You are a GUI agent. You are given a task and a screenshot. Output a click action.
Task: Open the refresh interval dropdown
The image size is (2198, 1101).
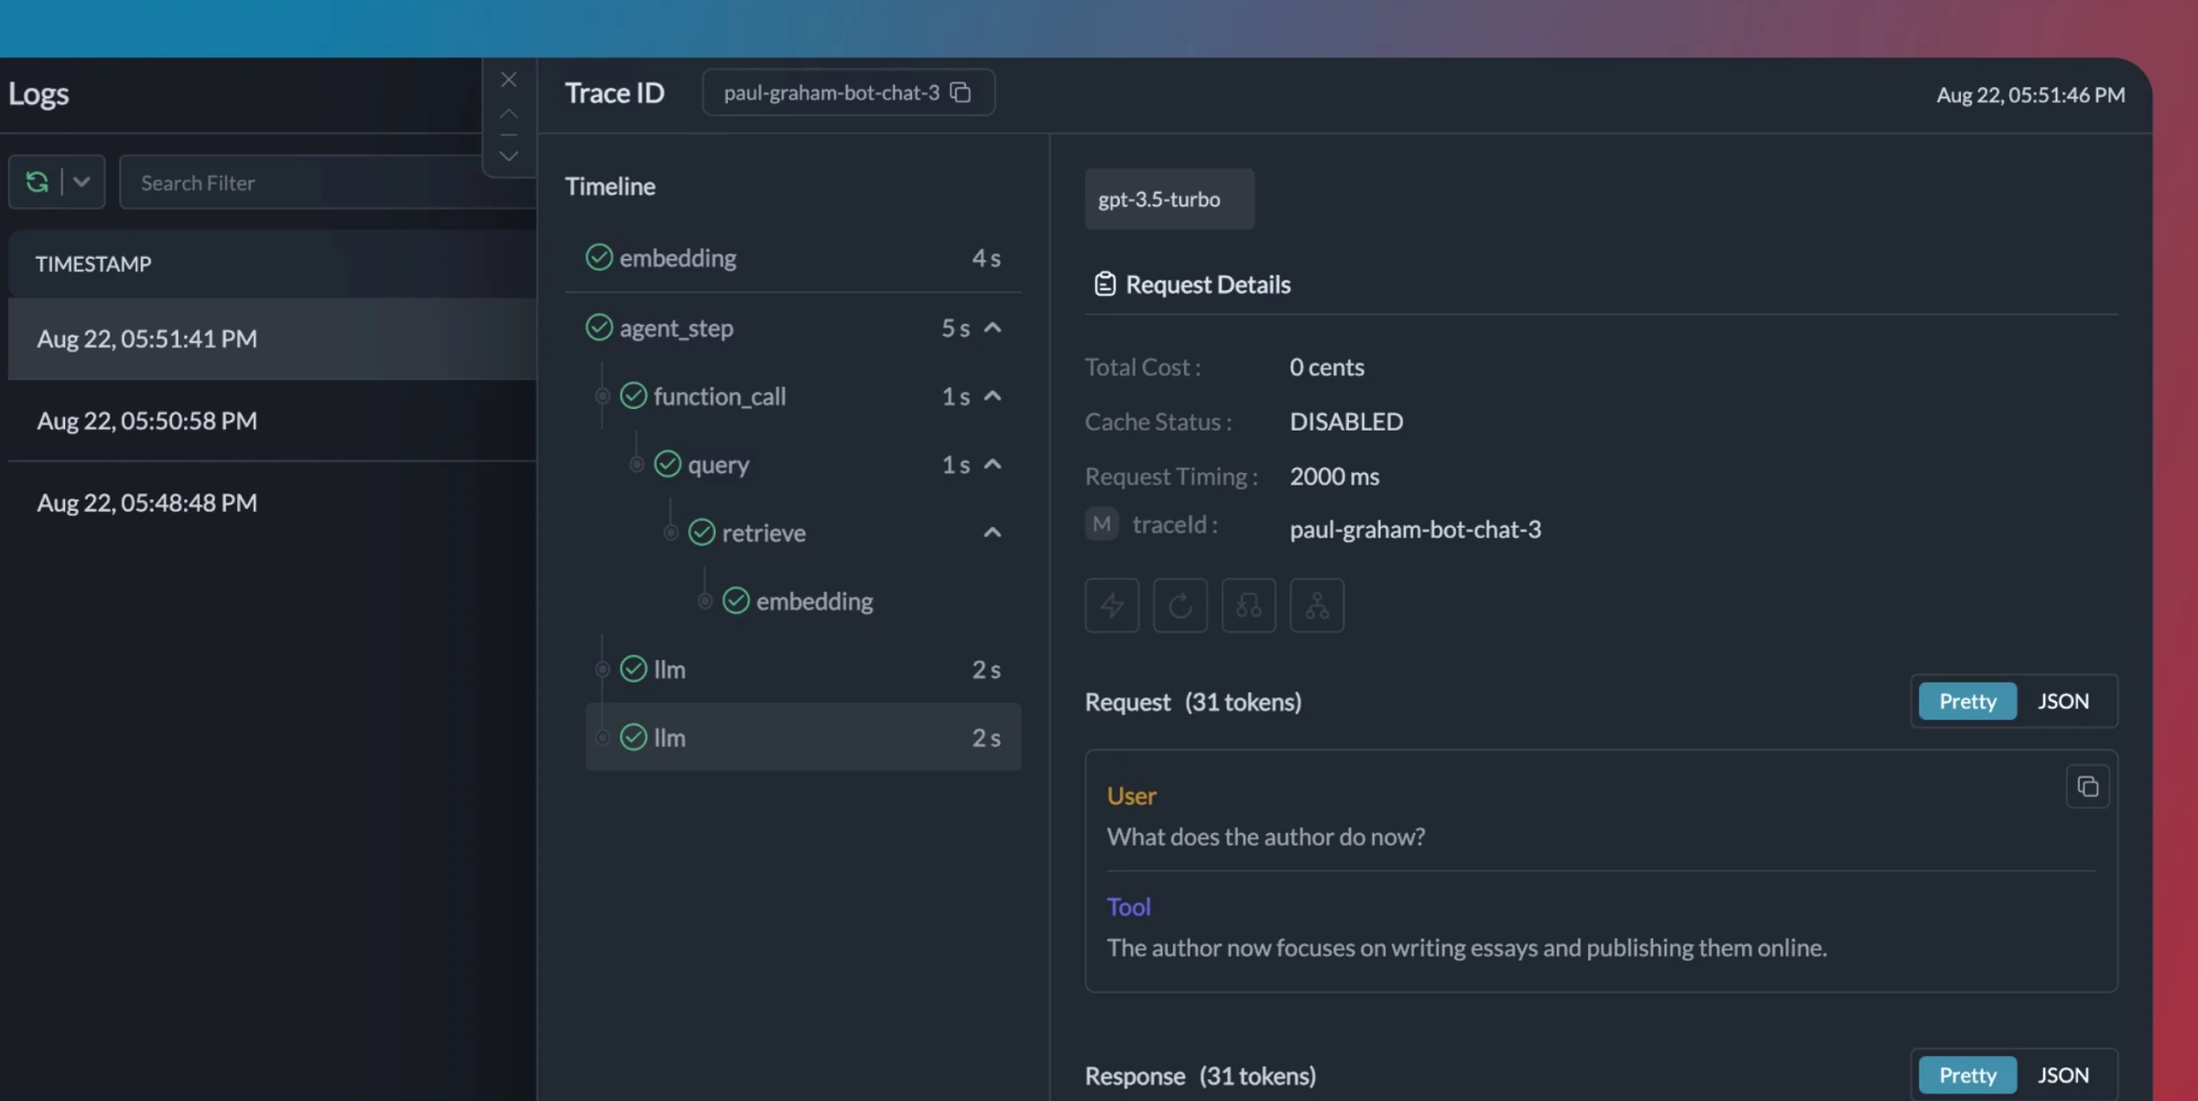click(82, 182)
